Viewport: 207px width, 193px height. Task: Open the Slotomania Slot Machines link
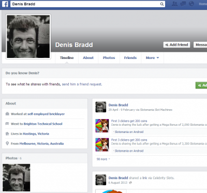click(x=156, y=110)
